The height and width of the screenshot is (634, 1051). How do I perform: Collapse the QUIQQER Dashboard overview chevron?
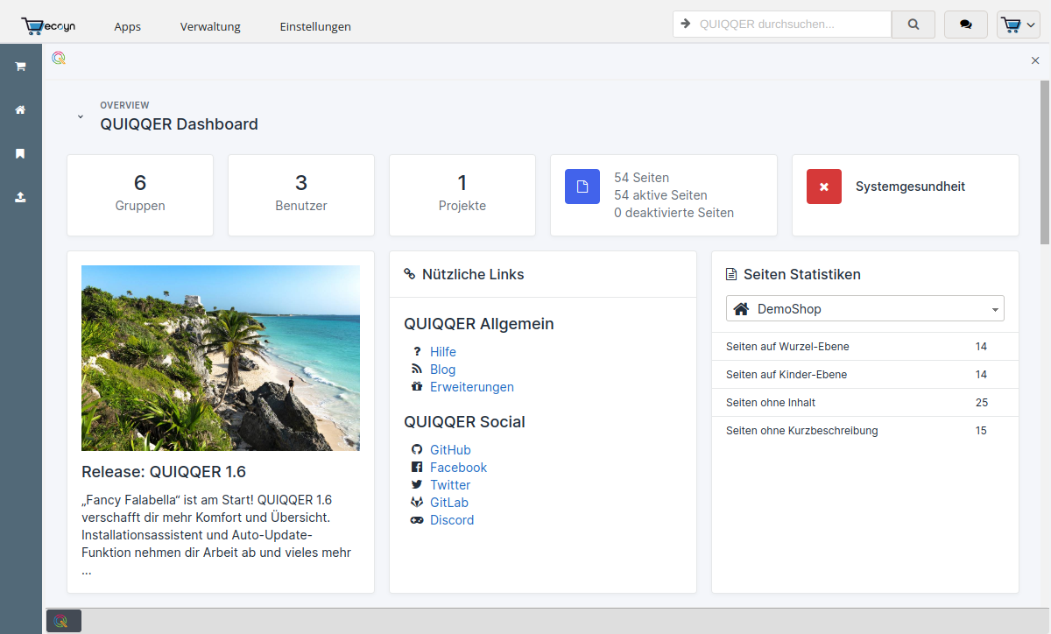tap(81, 116)
